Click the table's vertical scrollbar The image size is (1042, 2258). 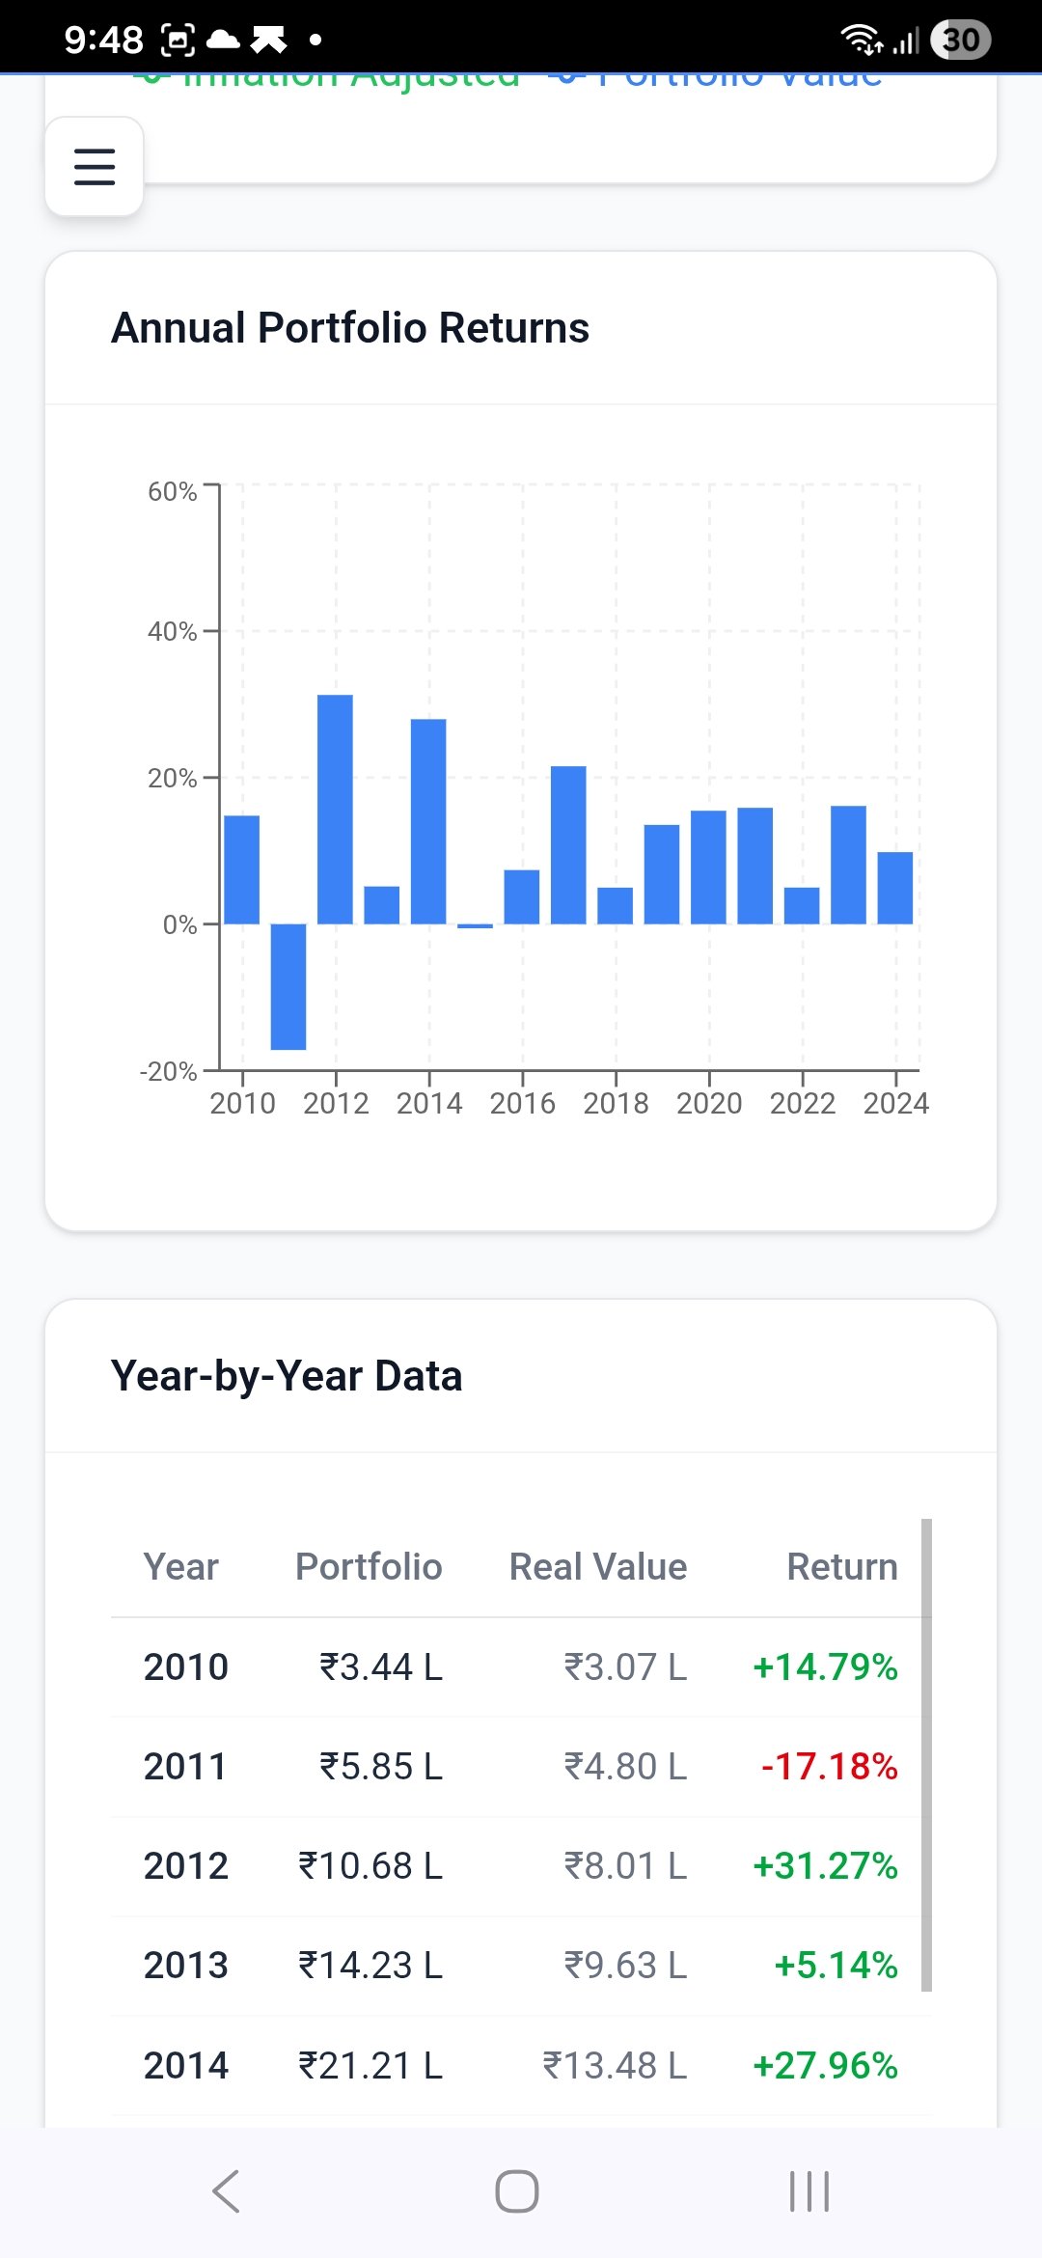926,1754
